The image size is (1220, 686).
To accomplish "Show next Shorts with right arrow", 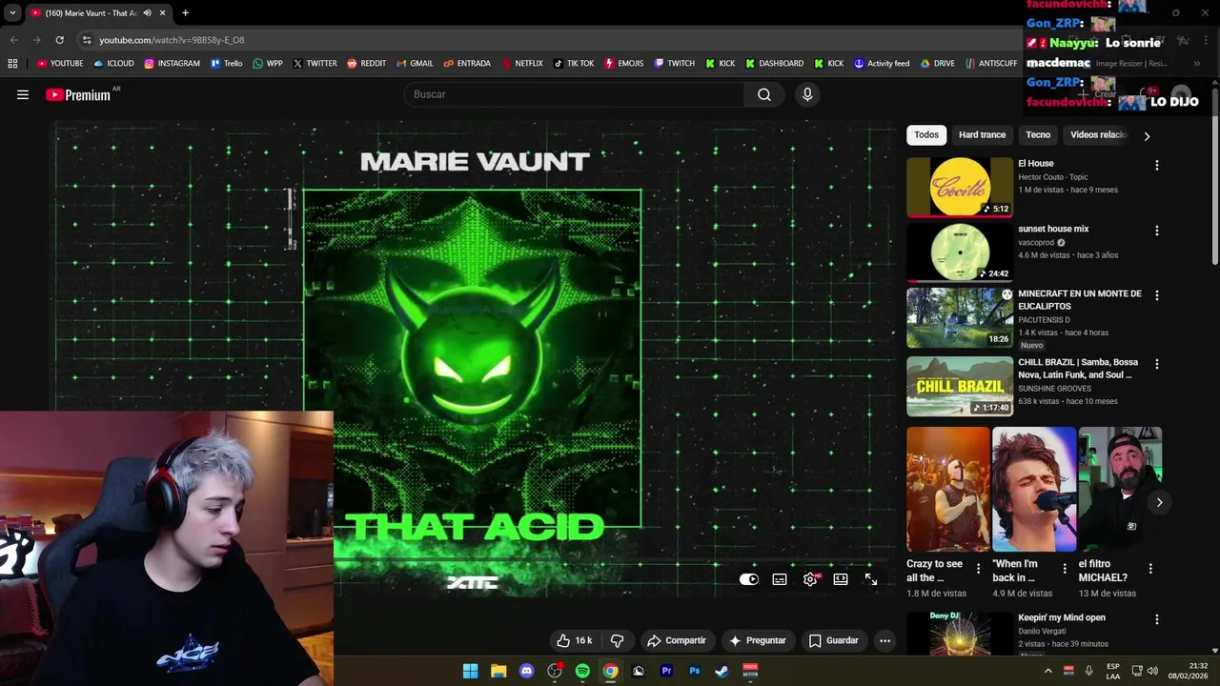I will pos(1159,502).
